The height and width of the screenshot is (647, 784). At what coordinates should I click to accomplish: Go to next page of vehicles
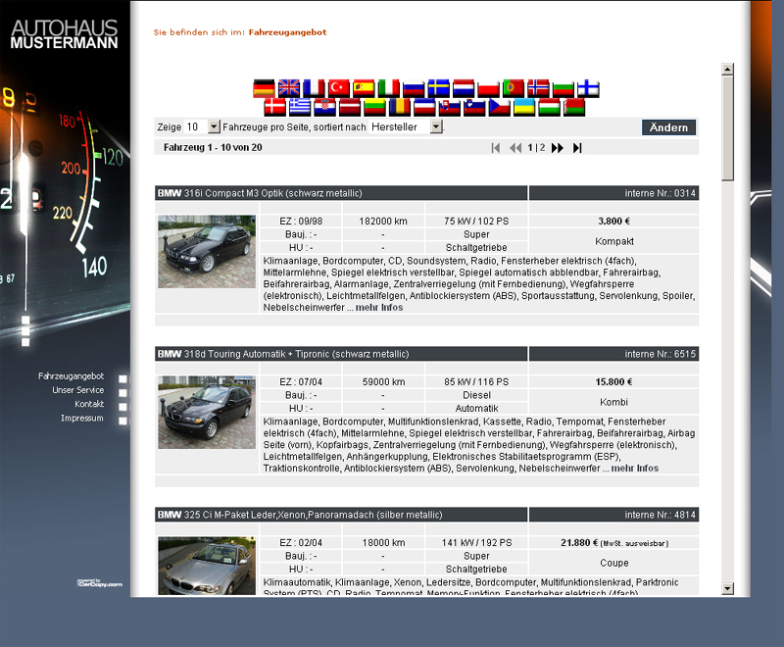[558, 147]
